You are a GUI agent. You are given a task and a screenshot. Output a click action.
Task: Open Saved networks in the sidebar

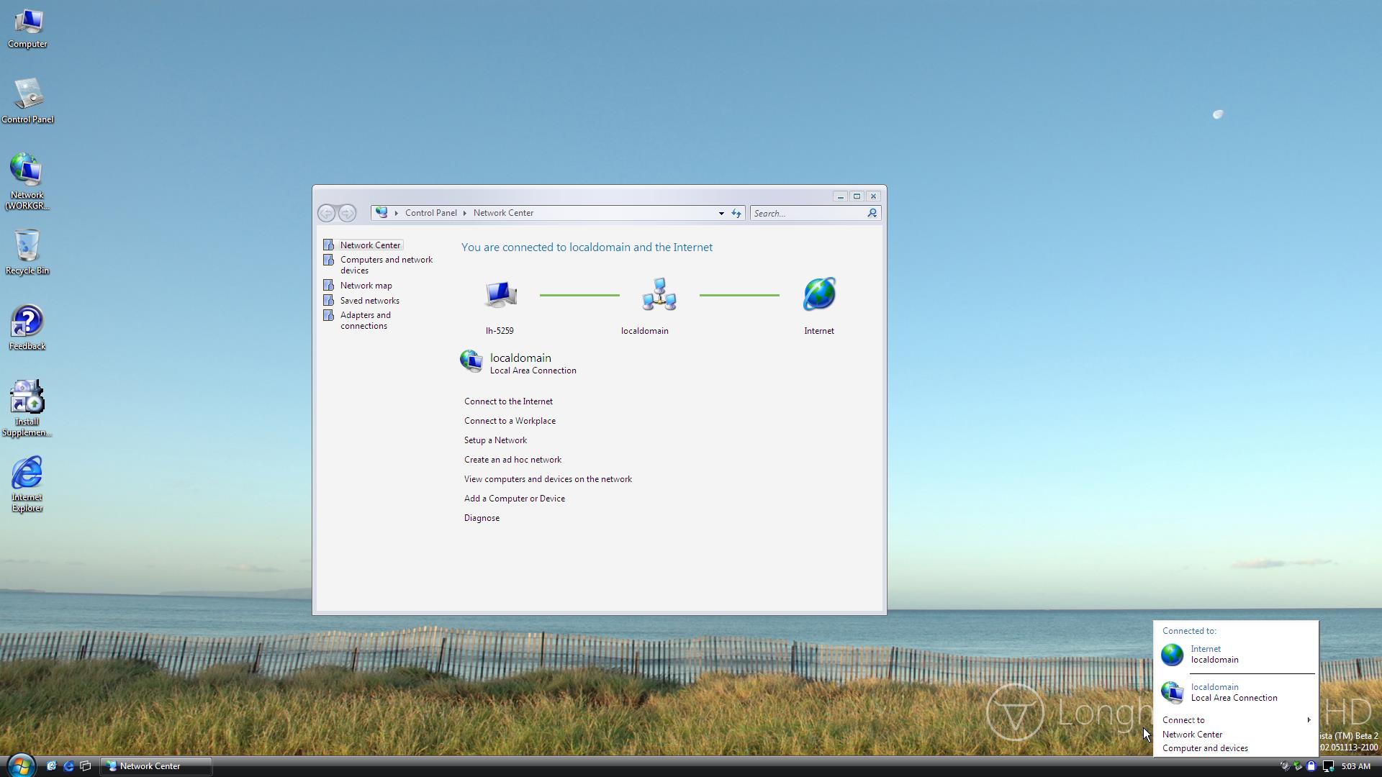point(369,301)
